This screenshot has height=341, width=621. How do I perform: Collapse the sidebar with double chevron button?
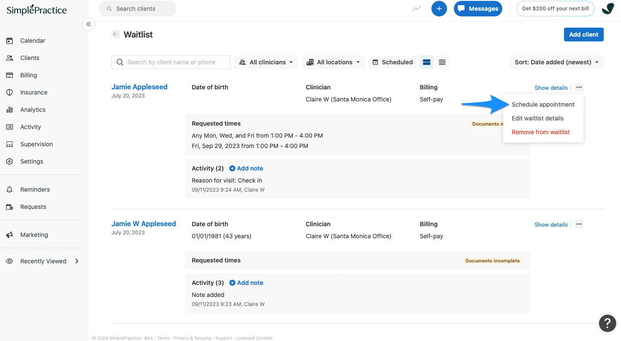(x=89, y=24)
